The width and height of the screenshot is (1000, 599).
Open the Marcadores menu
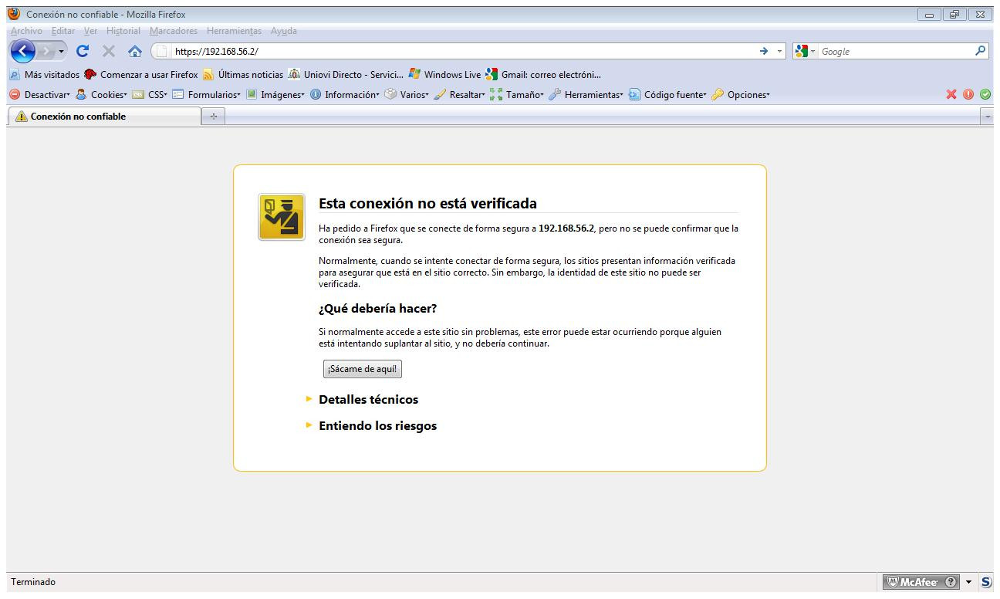click(174, 31)
